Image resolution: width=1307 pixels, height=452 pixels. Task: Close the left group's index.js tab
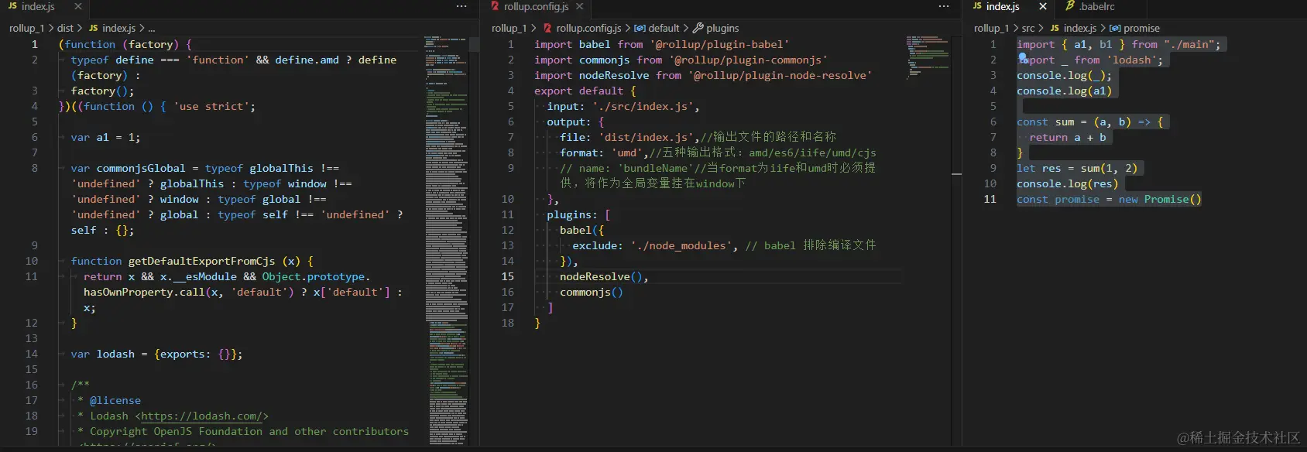[x=77, y=6]
